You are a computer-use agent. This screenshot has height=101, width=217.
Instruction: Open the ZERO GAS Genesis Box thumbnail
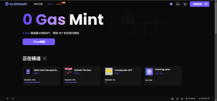tap(28, 71)
